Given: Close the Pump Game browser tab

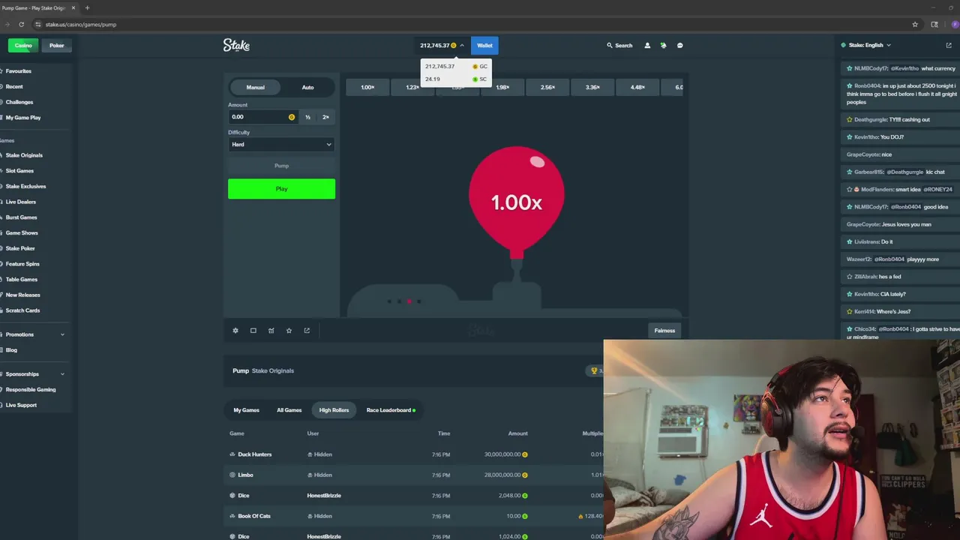Looking at the screenshot, I should click(73, 7).
